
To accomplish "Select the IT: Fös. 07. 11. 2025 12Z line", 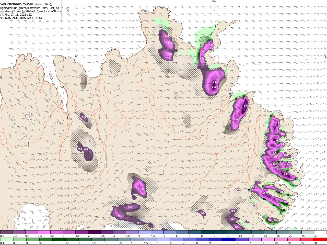I will coord(16,15).
